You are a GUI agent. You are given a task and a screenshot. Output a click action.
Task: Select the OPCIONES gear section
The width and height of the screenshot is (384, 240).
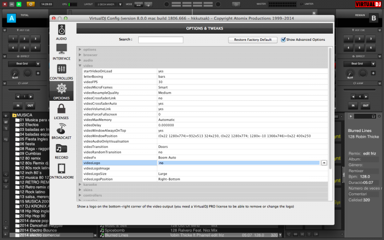click(x=61, y=91)
